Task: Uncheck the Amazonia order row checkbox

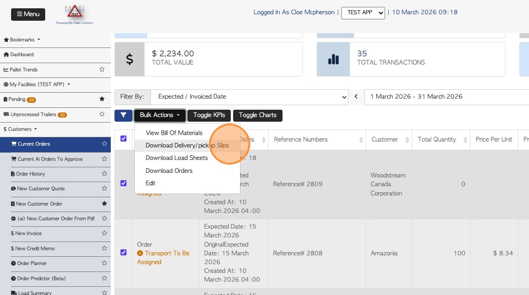Action: [x=123, y=253]
